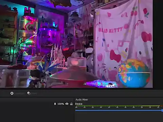Click the dimmed Filters label in the source toolbar
The width and height of the screenshot is (163, 122).
34,94
